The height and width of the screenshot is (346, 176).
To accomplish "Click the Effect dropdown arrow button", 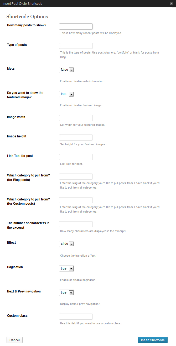I will tap(71, 244).
